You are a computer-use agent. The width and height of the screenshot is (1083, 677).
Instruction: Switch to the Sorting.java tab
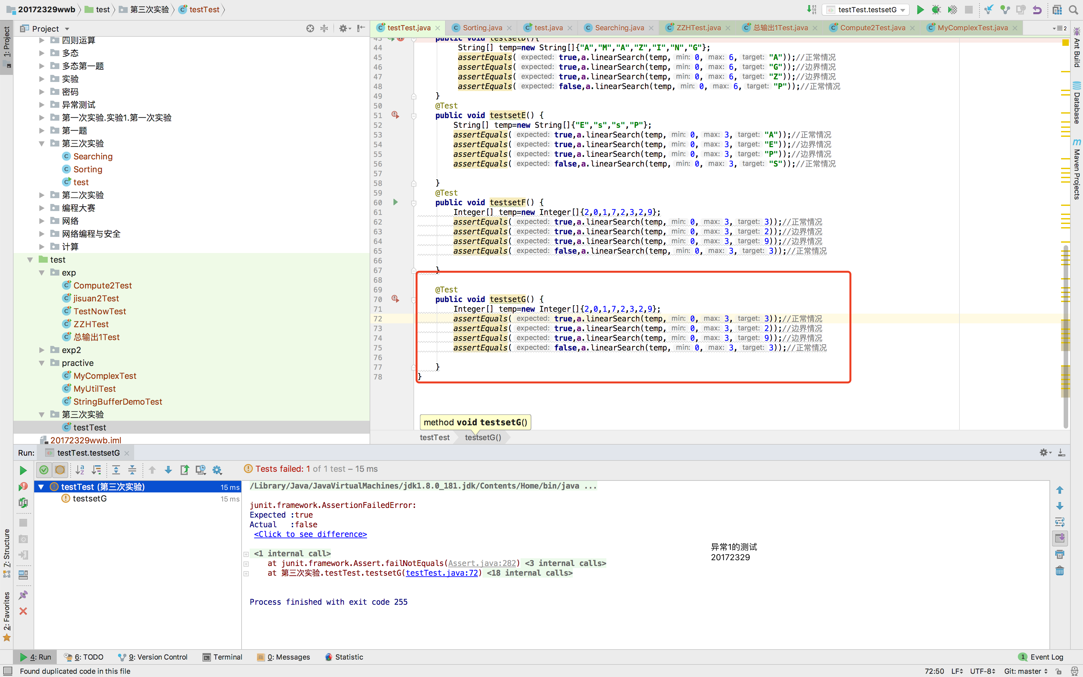(482, 28)
